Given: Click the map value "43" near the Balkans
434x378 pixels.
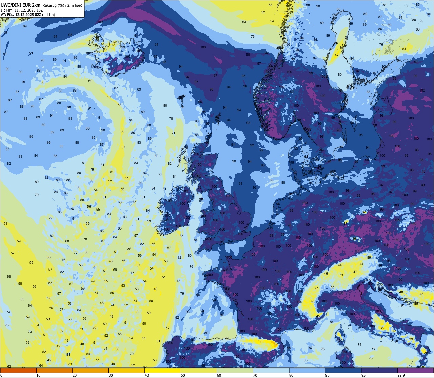Looking at the screenshot, I should coord(421,294).
